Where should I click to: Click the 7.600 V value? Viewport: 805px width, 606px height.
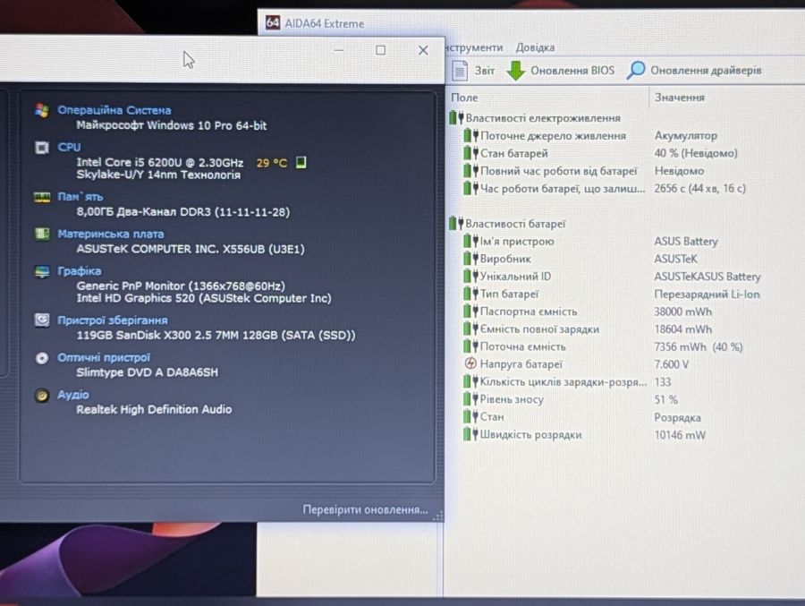click(x=672, y=364)
